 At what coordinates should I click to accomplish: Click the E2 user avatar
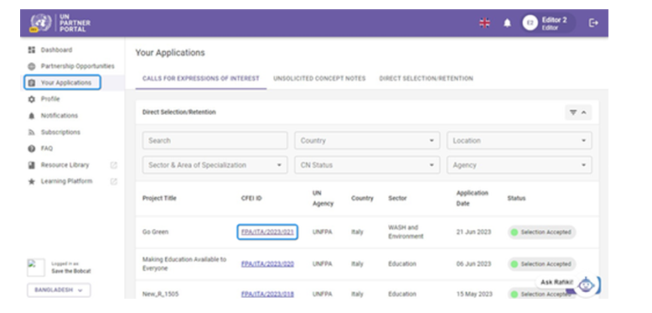(x=530, y=23)
